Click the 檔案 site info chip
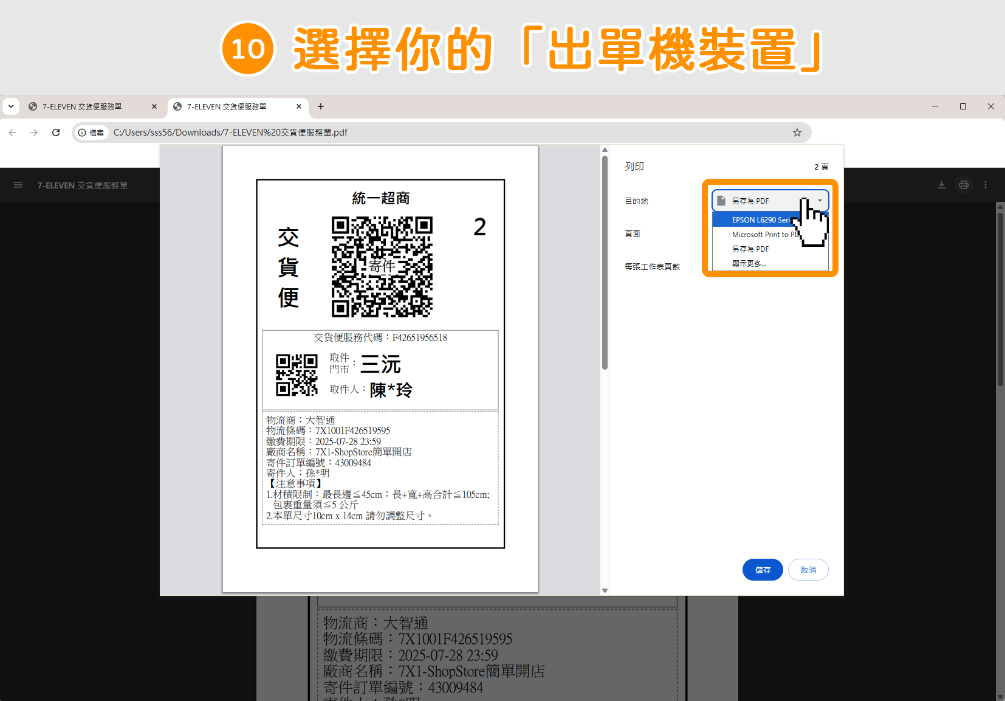This screenshot has width=1005, height=701. click(91, 133)
